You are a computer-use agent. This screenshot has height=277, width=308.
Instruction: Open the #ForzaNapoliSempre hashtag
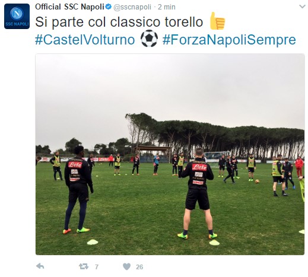(229, 40)
